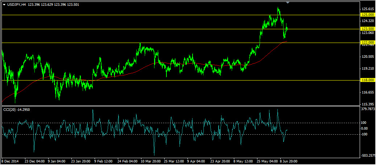Click the 25 Mar 12:00 time label
This screenshot has height=165, width=376.
pyautogui.click(x=173, y=161)
